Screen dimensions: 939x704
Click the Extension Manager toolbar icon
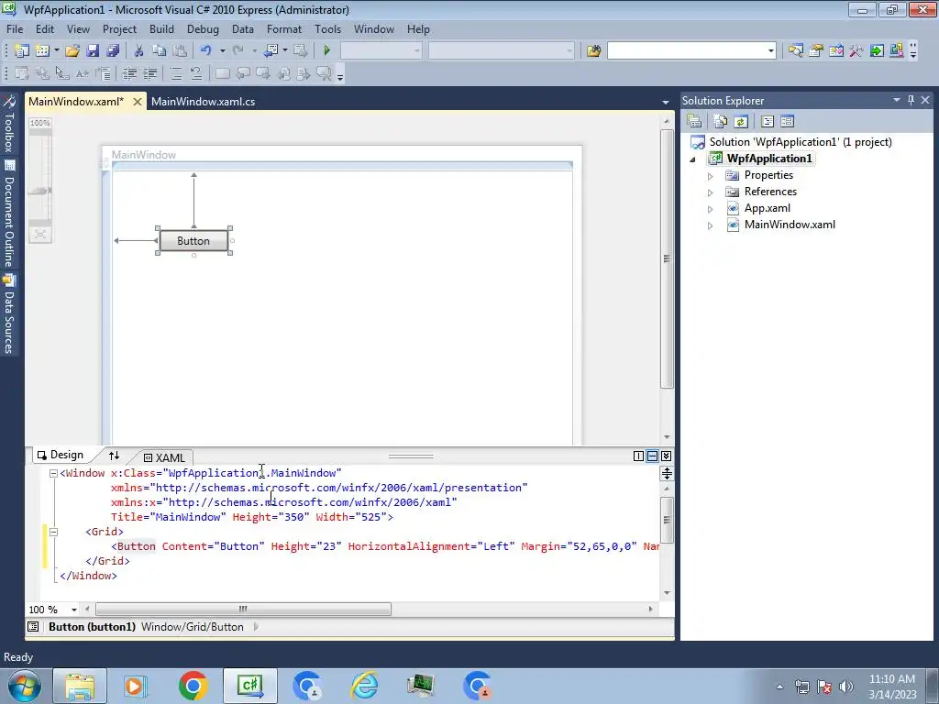pyautogui.click(x=897, y=51)
